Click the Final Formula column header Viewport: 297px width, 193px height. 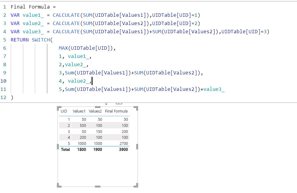116,111
